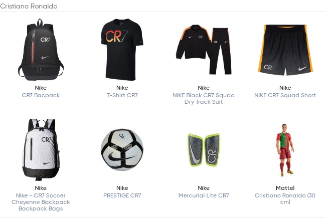Select Nike brand label above Mercurial Lite CR7
This screenshot has width=326, height=218.
point(204,188)
